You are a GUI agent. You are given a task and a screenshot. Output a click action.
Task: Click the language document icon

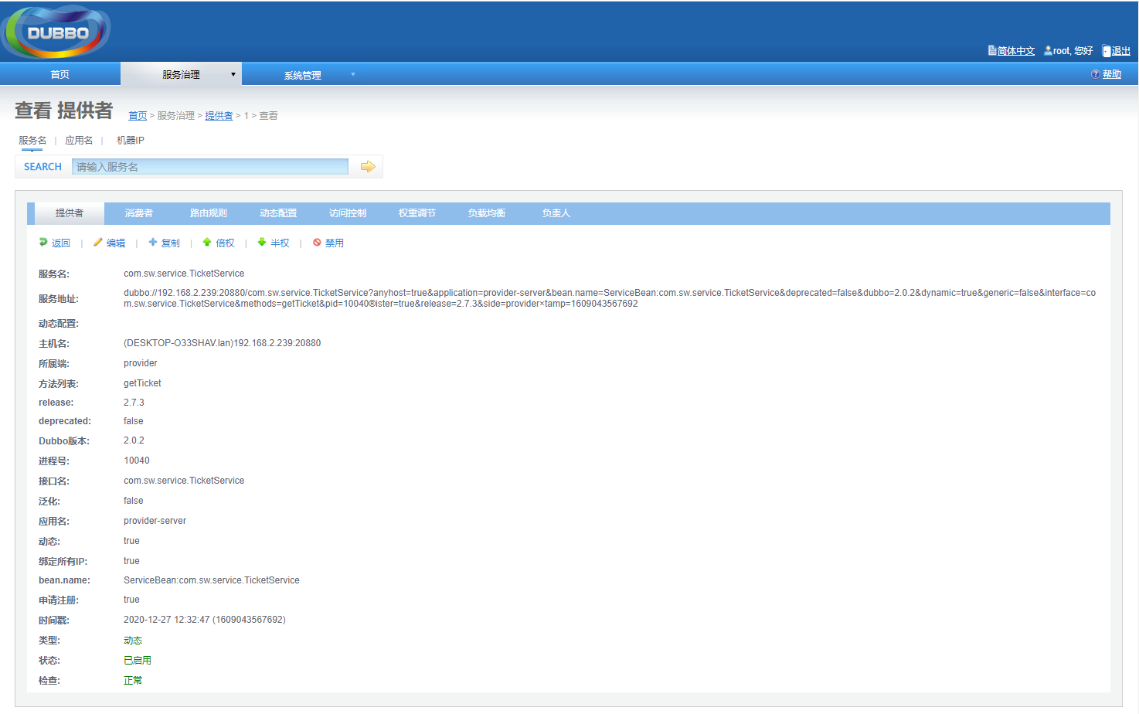[992, 50]
